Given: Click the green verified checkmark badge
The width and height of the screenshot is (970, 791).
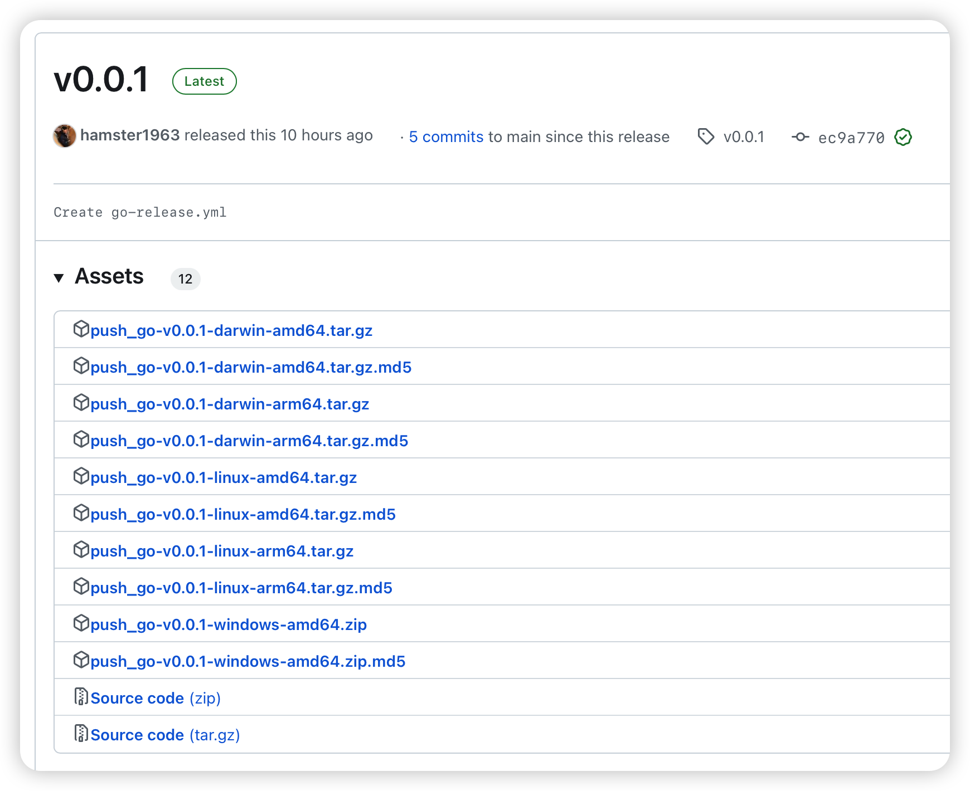Looking at the screenshot, I should pos(903,137).
